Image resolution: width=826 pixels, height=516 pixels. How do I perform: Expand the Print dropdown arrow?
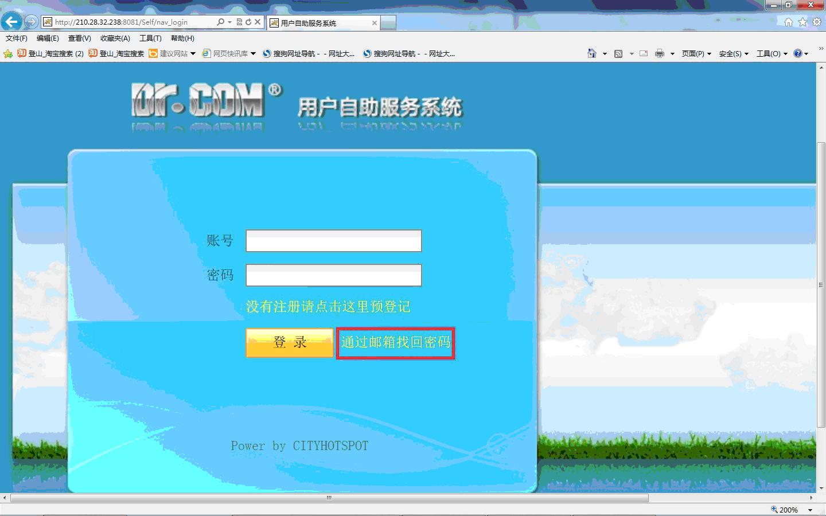point(672,54)
